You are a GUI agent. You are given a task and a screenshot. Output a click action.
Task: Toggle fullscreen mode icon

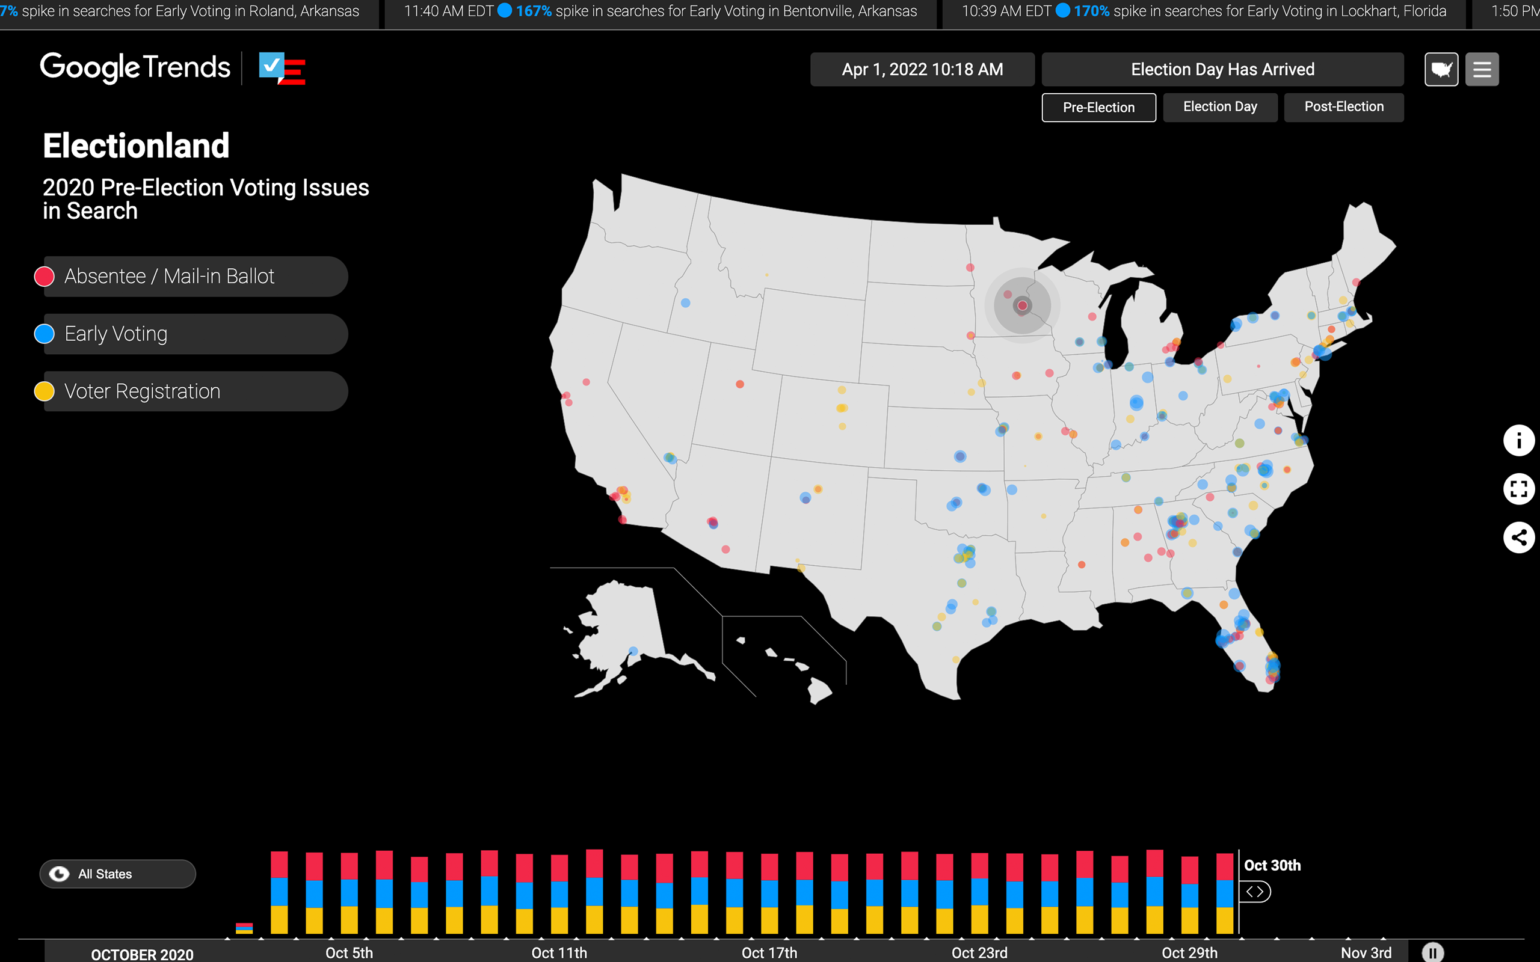tap(1518, 489)
